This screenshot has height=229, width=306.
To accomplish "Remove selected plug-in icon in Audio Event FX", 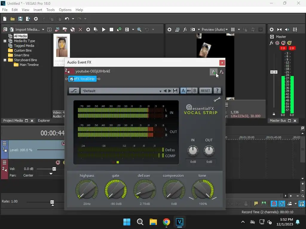I will tap(221, 72).
